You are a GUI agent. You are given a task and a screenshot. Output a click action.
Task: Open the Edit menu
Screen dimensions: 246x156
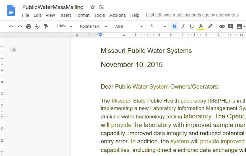point(37,15)
